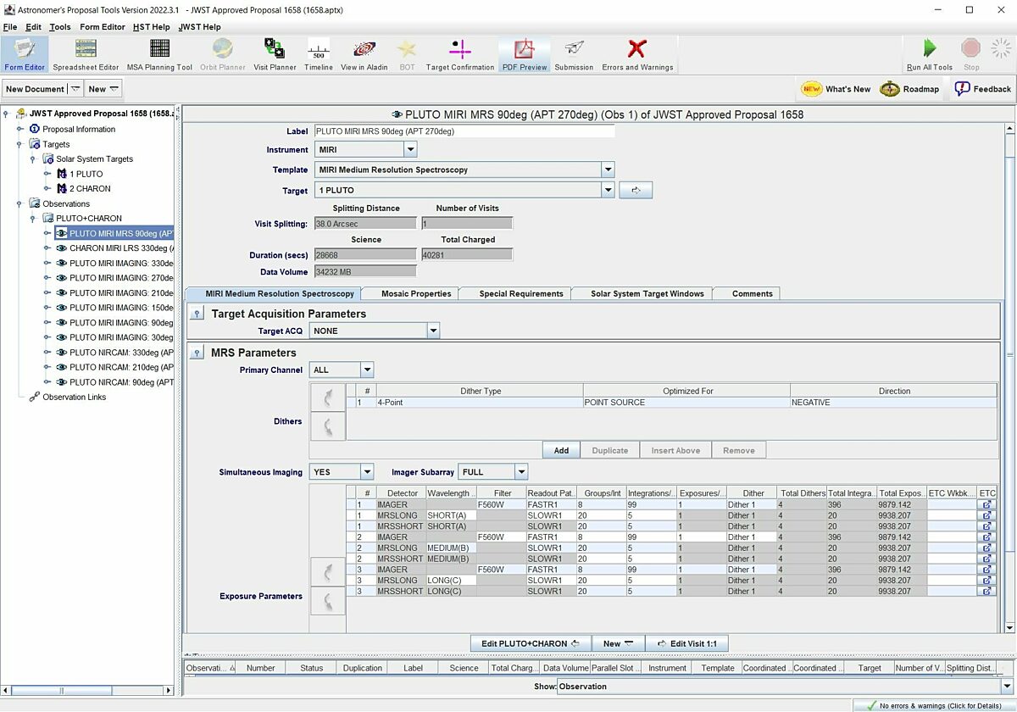Open the New Document dropdown arrow
The width and height of the screenshot is (1017, 712).
75,89
